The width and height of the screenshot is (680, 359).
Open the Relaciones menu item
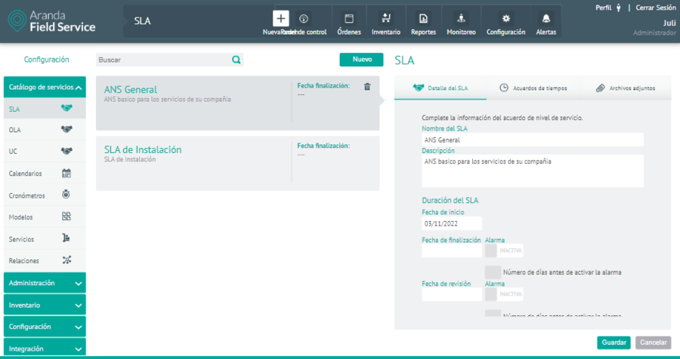[x=45, y=260]
